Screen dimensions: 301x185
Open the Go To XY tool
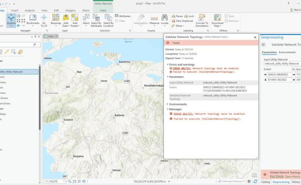pos(44,20)
